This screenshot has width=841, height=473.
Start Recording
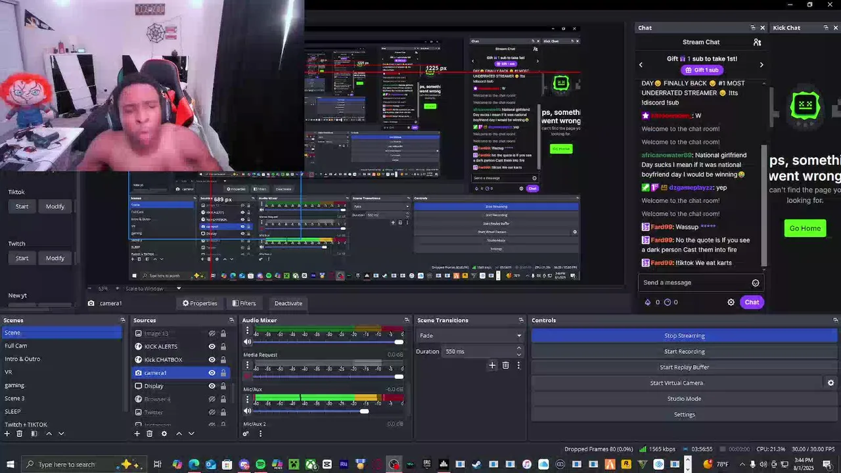[684, 351]
